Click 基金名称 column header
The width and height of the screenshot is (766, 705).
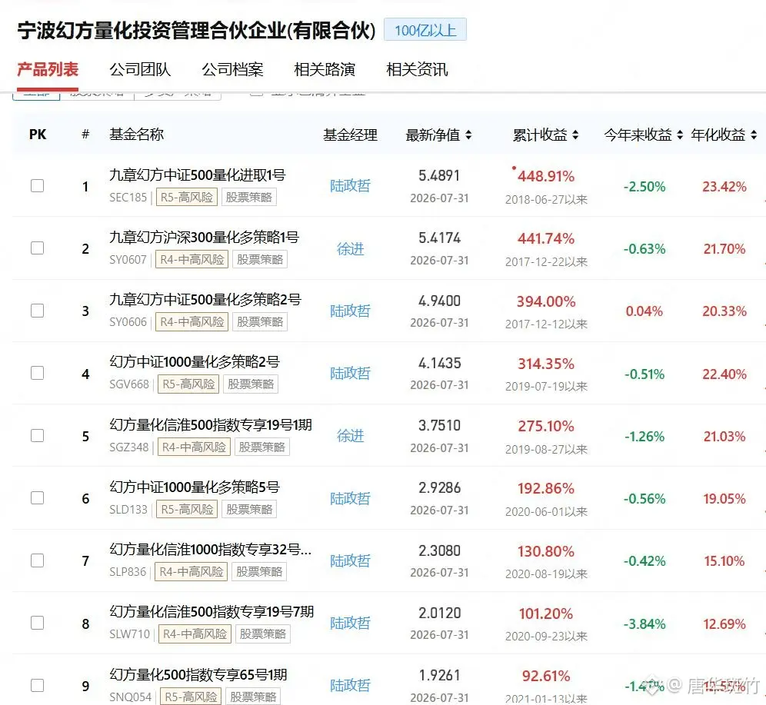coord(136,135)
